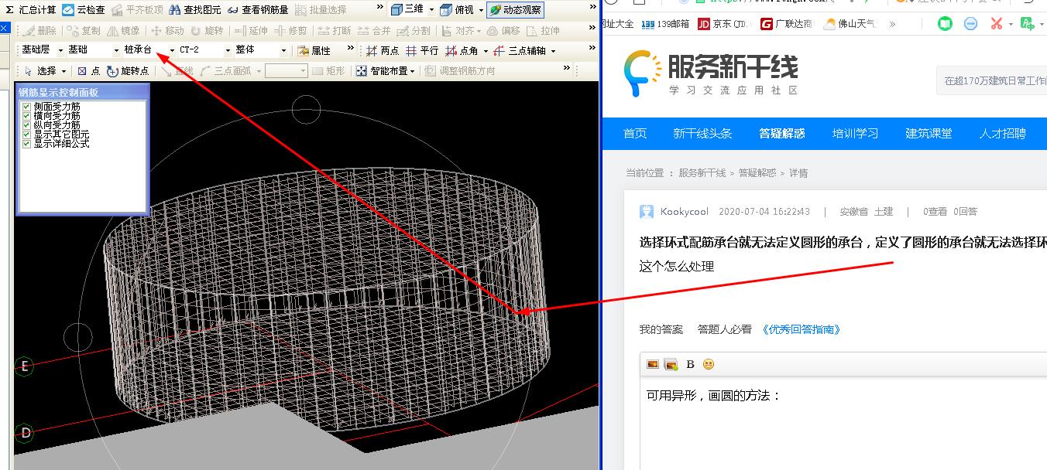
Task: Toggle the 侧面受力筋 checkbox
Action: 27,107
